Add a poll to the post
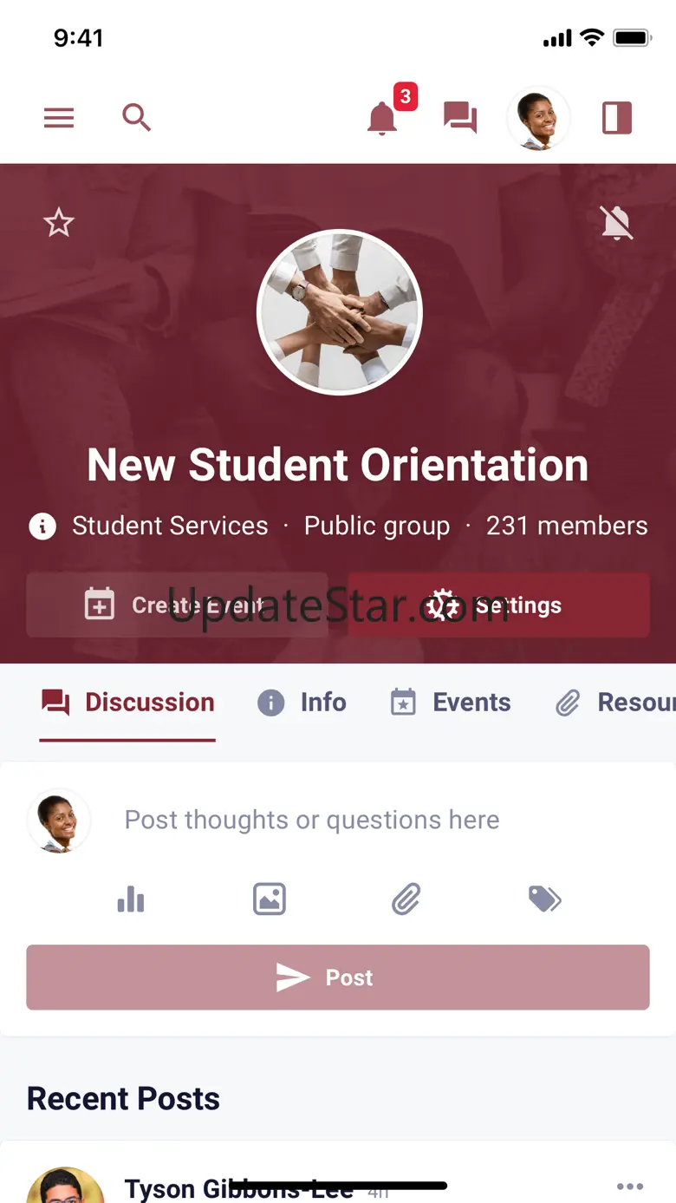The height and width of the screenshot is (1203, 676). coord(131,899)
